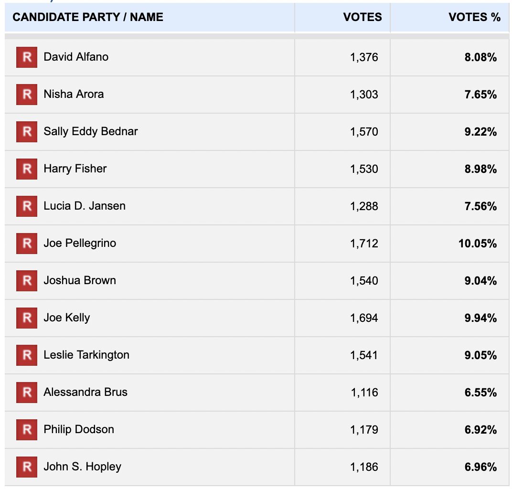This screenshot has height=489, width=512.
Task: Click the party icon beside David Alfano
Action: tap(27, 57)
